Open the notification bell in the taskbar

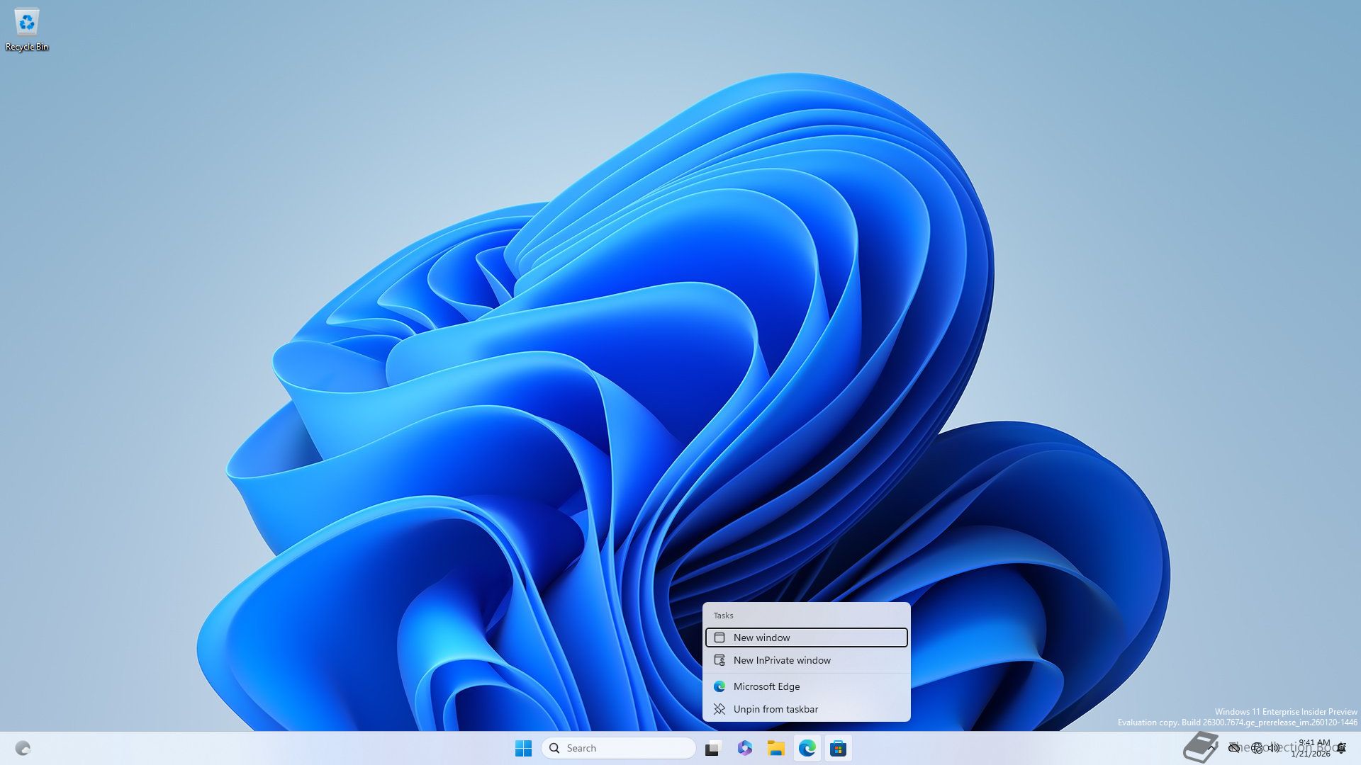(1342, 748)
